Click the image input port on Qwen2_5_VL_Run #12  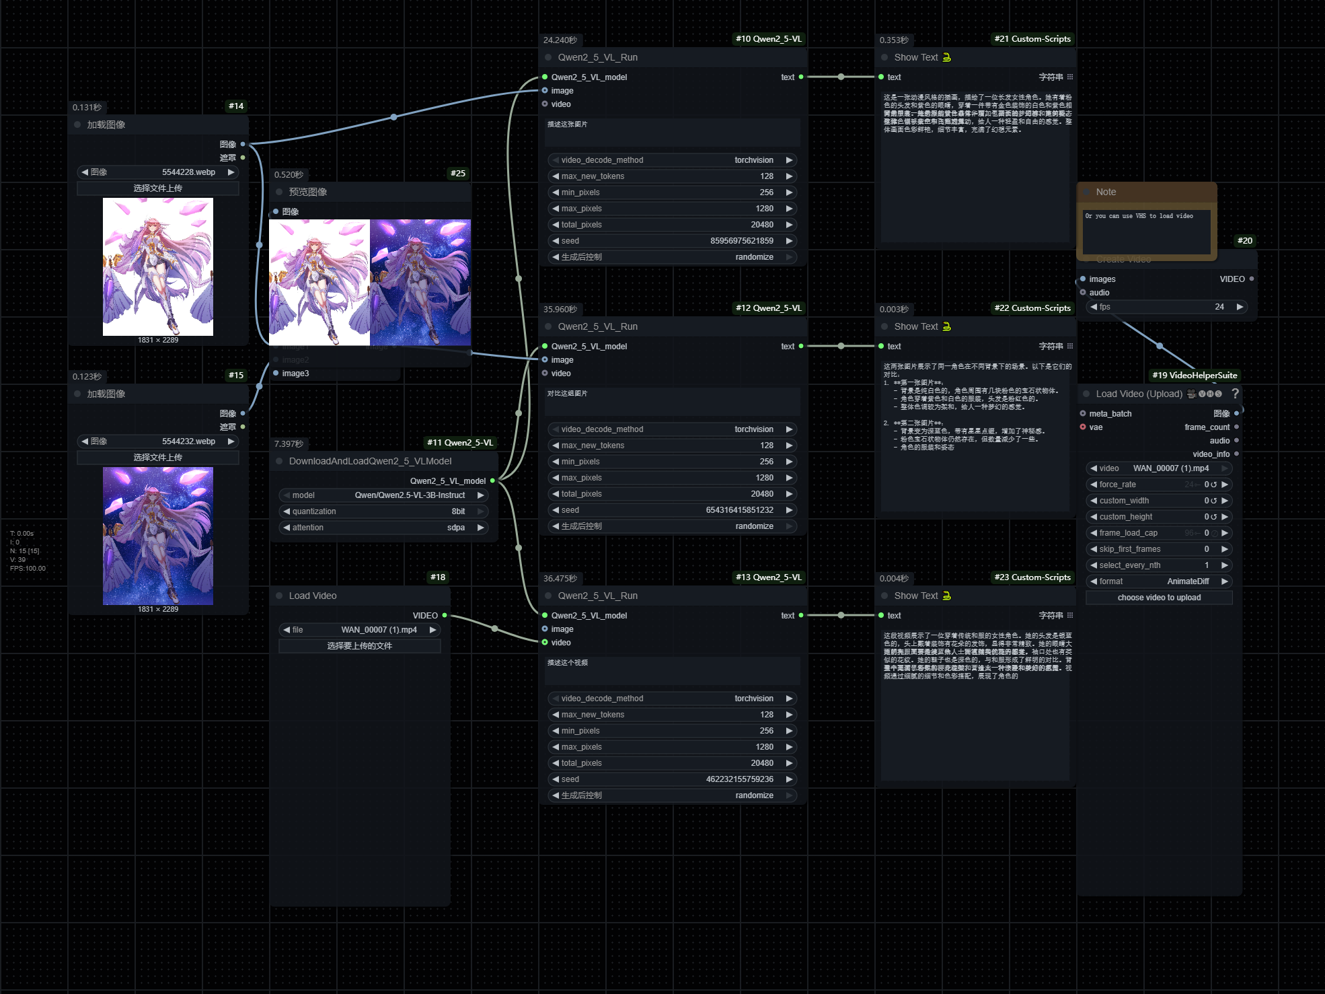(545, 359)
